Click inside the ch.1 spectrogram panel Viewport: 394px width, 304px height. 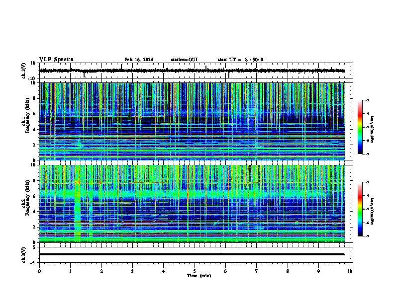(192, 121)
